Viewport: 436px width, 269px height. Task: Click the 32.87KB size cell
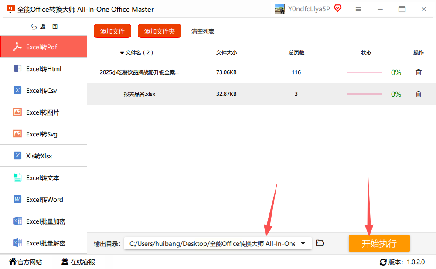226,94
